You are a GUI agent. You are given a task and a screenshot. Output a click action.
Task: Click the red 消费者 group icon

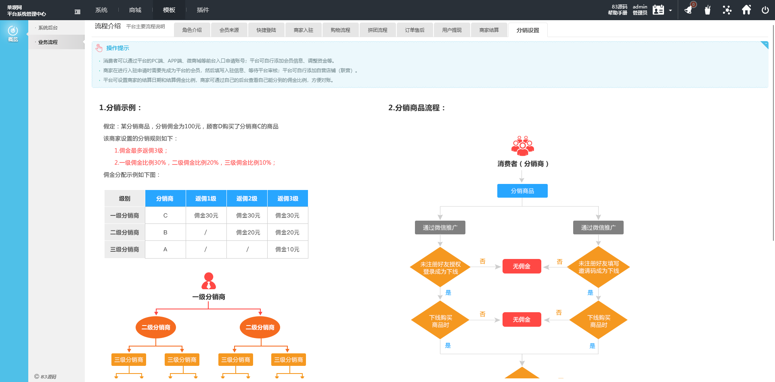pyautogui.click(x=523, y=146)
